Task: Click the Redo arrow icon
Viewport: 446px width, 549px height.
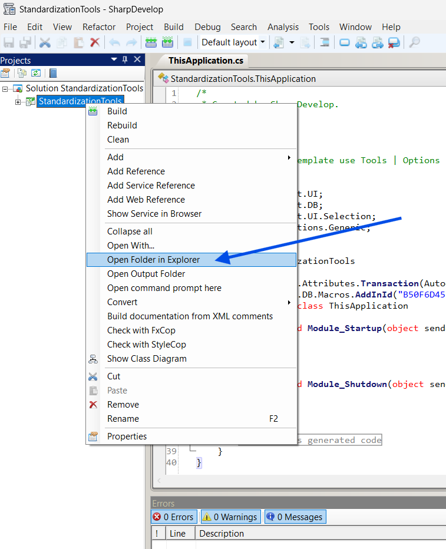Action: [131, 42]
